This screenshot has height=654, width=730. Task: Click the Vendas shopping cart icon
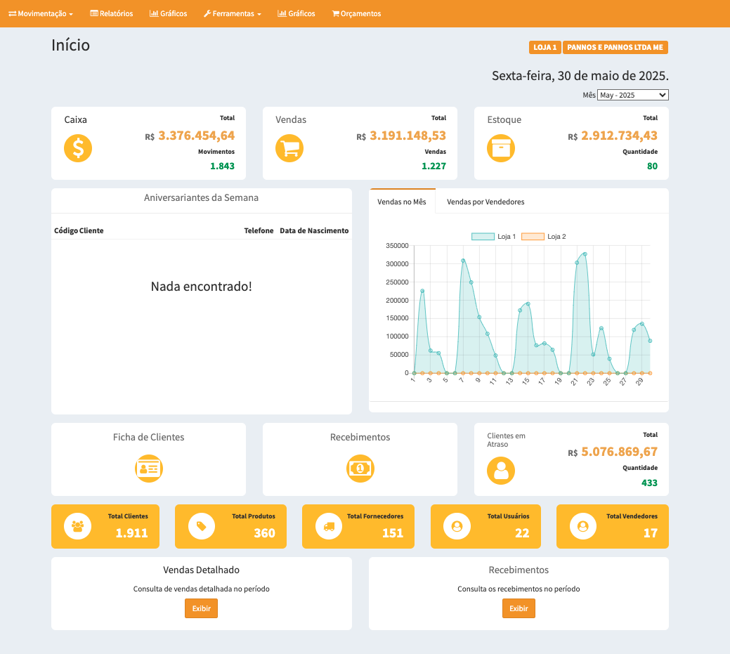pyautogui.click(x=289, y=148)
